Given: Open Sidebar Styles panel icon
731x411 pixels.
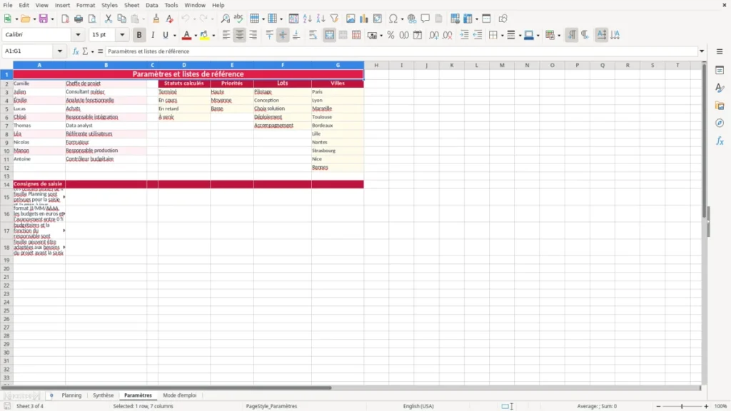Looking at the screenshot, I should coord(720,88).
